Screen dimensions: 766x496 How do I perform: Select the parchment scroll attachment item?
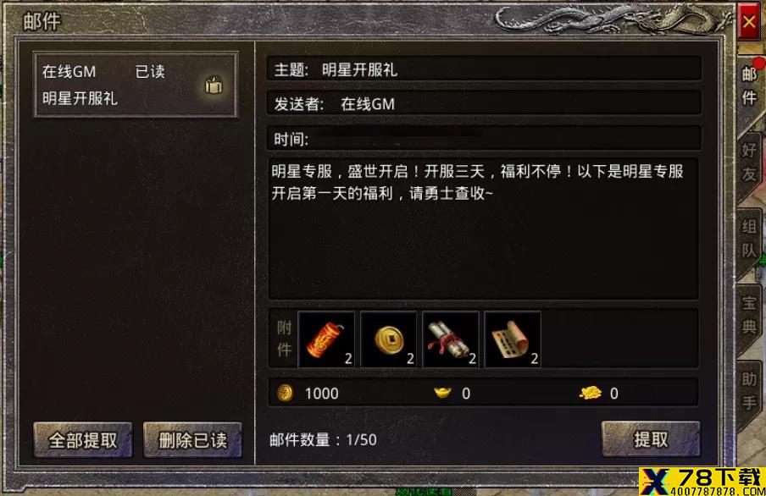click(513, 339)
